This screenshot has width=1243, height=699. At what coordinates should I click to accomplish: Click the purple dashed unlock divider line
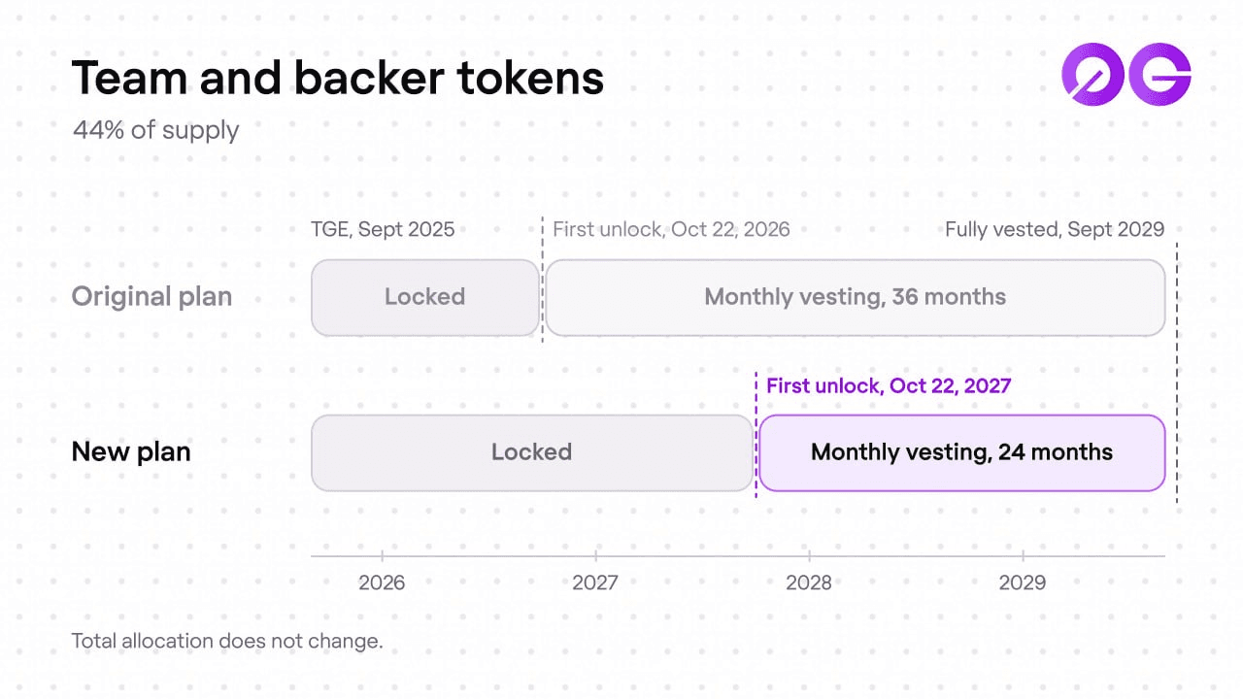[756, 434]
